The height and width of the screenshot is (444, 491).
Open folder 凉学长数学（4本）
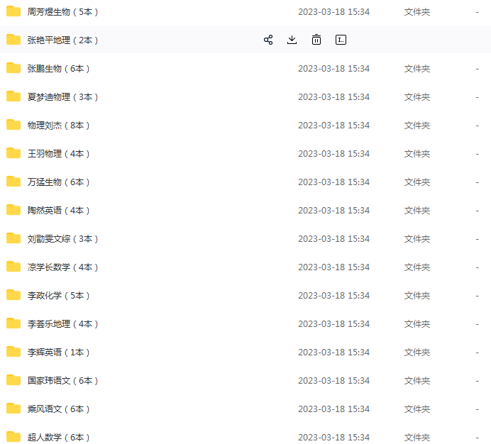pos(63,267)
